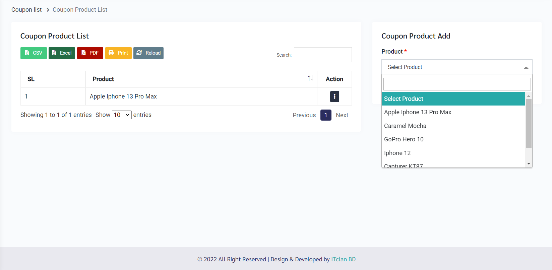This screenshot has height=270, width=552.
Task: Open three-dot action menu for Apple Iphone
Action: pos(334,96)
